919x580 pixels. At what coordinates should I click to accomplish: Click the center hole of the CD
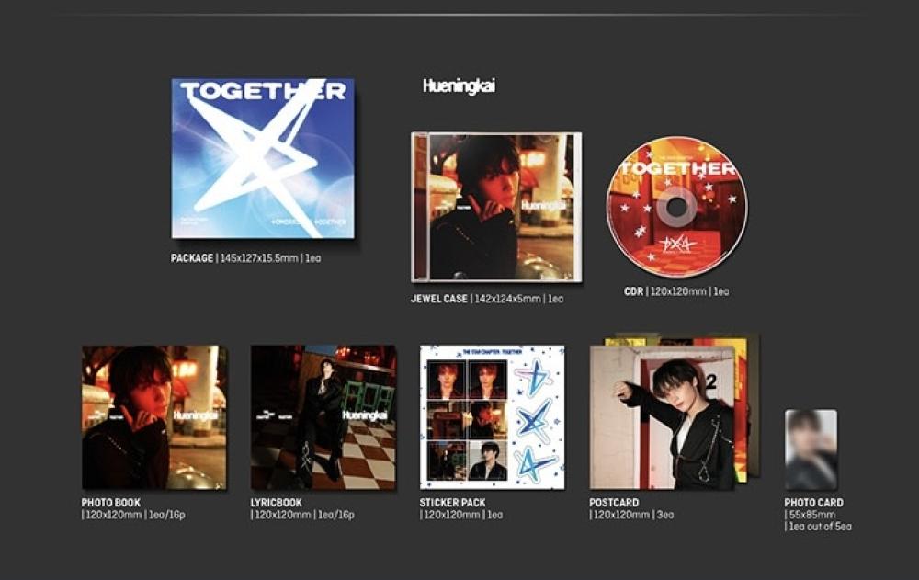(x=677, y=208)
